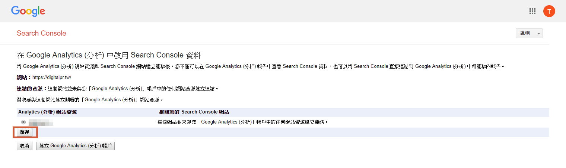Click the arrow beside 說明
566x168 pixels.
[538, 34]
